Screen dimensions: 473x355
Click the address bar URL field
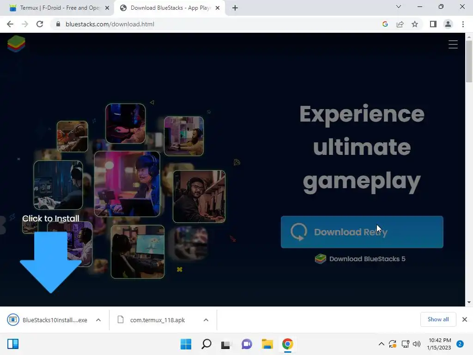(214, 24)
